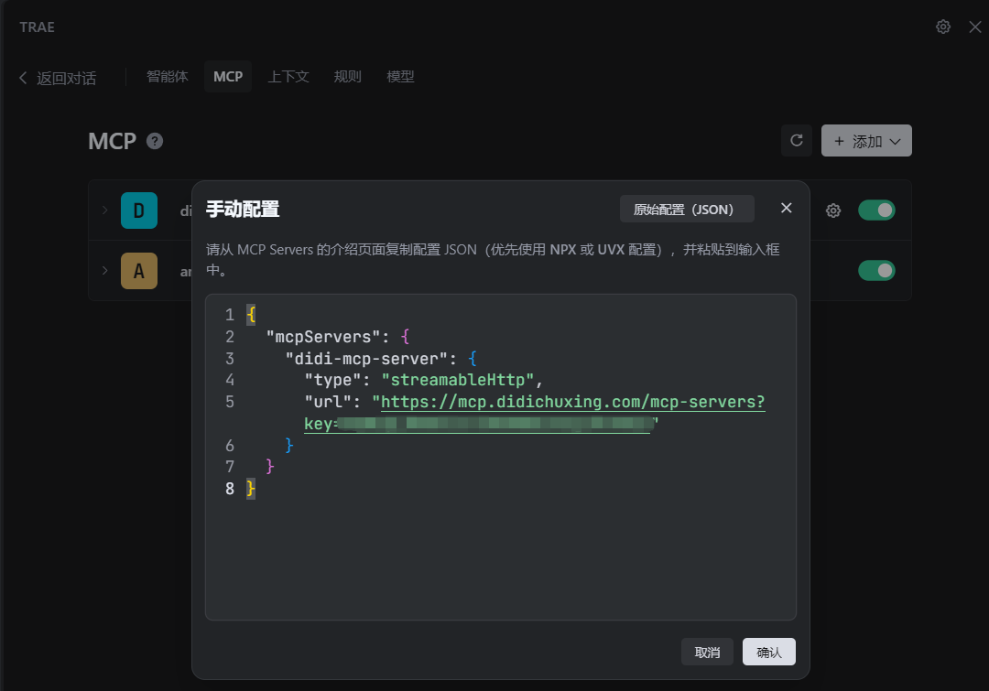Expand the A server row chevron

[x=104, y=271]
